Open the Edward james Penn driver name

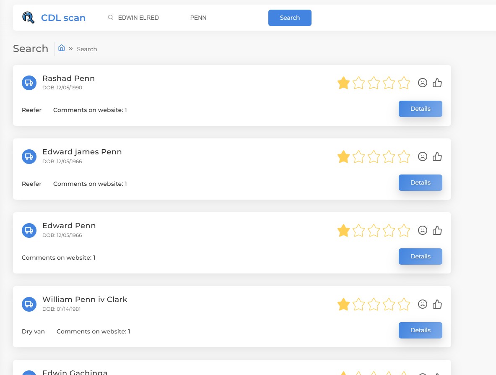82,151
